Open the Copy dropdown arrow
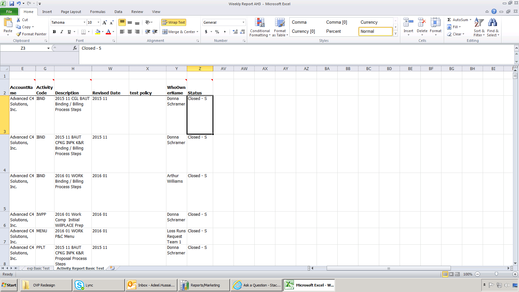Image resolution: width=519 pixels, height=292 pixels. (33, 27)
